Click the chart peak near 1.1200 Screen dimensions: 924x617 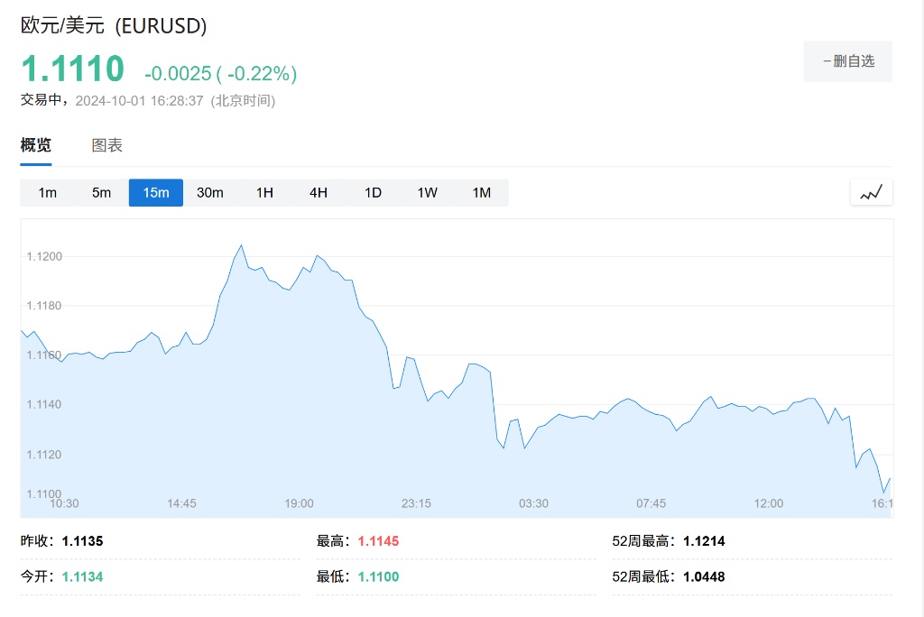(x=241, y=245)
